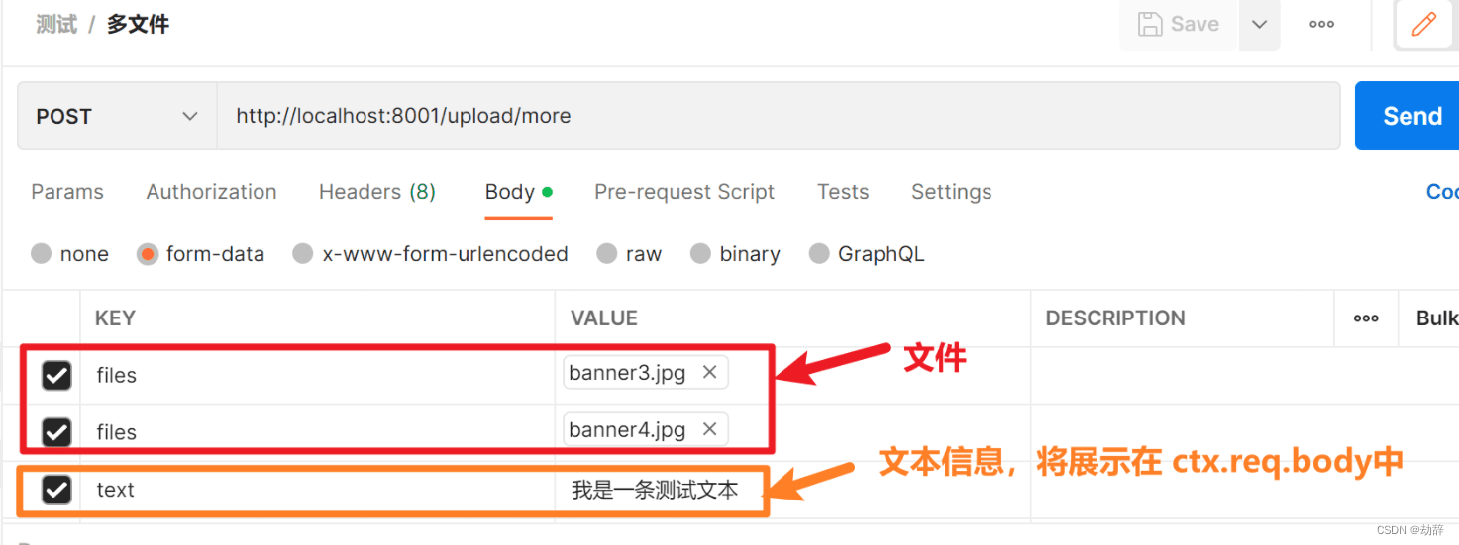
Task: Uncheck the second files row checkbox
Action: (56, 432)
